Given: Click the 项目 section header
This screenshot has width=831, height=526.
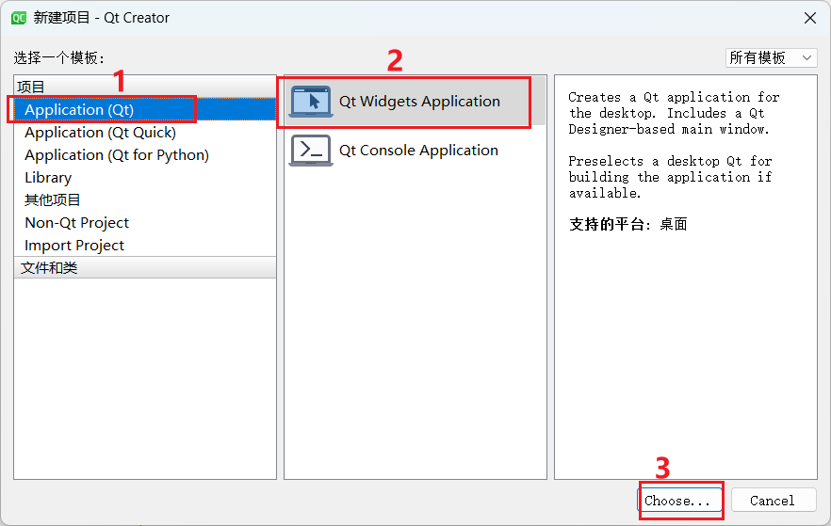Looking at the screenshot, I should click(145, 87).
